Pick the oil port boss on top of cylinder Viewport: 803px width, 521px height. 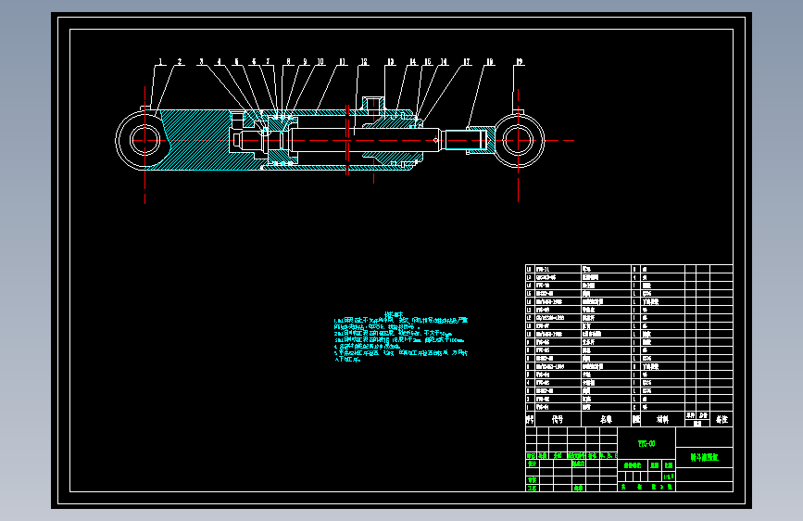[x=373, y=103]
